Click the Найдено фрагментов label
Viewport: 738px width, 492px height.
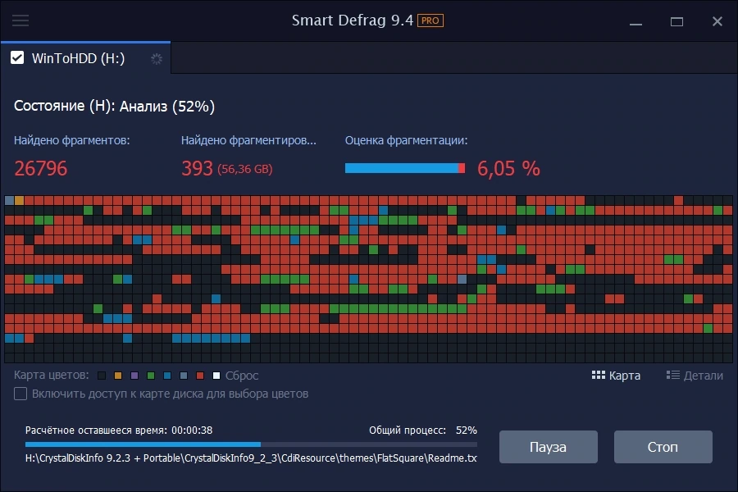(72, 140)
